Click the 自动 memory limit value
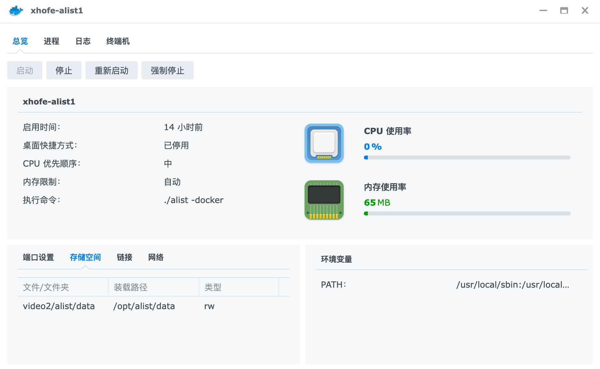This screenshot has width=600, height=369. [x=172, y=182]
